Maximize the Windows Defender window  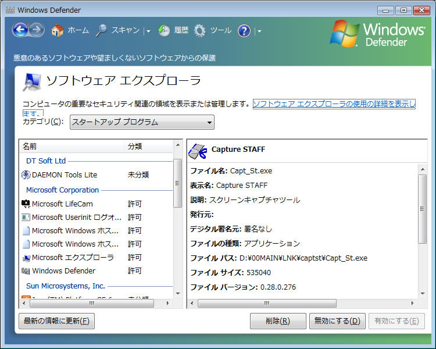[403, 10]
